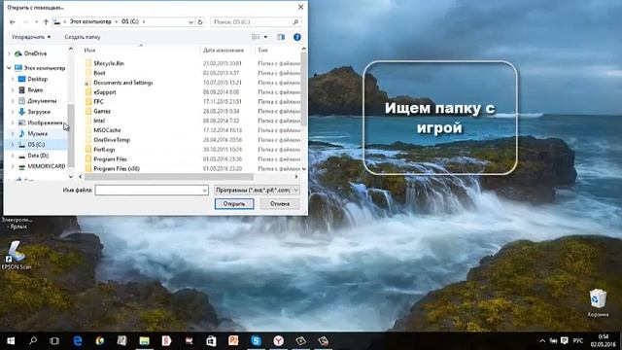622x350 pixels.
Task: Click the Имя файла input field
Action: coord(152,191)
